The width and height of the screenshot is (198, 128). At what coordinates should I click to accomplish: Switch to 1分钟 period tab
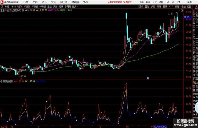click(x=13, y=7)
